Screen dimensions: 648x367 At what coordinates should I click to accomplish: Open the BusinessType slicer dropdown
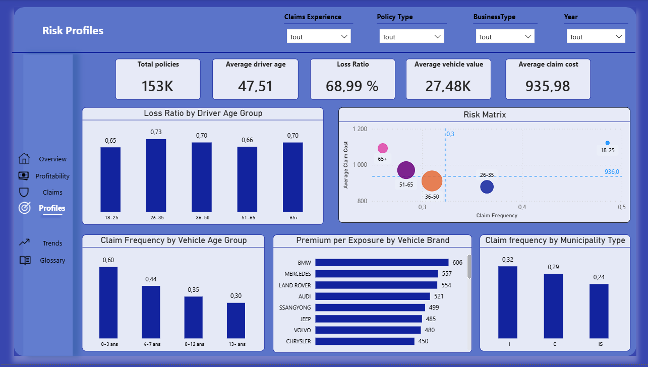tap(505, 37)
